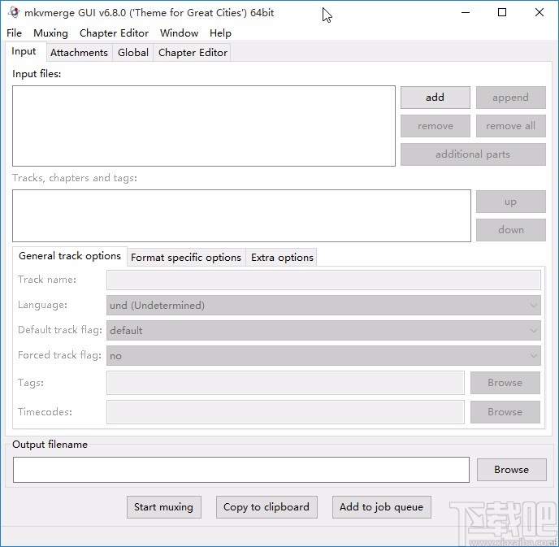Click Browse for output filename
The width and height of the screenshot is (559, 547).
[512, 470]
